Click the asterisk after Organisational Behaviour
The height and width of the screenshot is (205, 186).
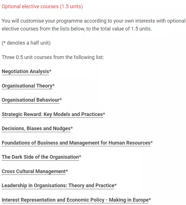(x=61, y=100)
